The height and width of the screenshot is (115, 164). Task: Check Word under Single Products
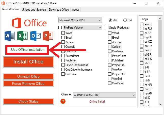pyautogui.click(x=110, y=33)
